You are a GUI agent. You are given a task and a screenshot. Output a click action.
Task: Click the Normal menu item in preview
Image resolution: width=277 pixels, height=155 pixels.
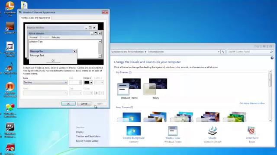click(x=33, y=37)
